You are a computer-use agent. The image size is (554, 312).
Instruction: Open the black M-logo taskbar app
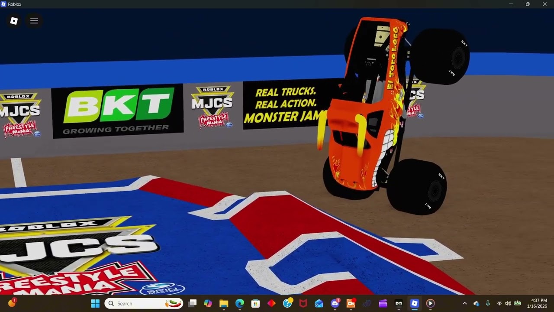point(399,303)
